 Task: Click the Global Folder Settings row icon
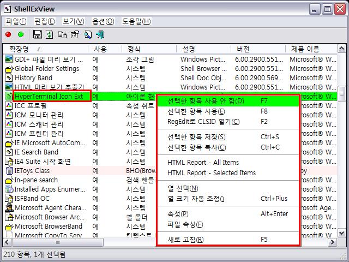click(x=9, y=69)
